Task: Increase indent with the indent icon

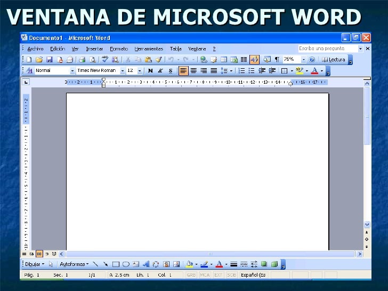Action: [x=272, y=71]
